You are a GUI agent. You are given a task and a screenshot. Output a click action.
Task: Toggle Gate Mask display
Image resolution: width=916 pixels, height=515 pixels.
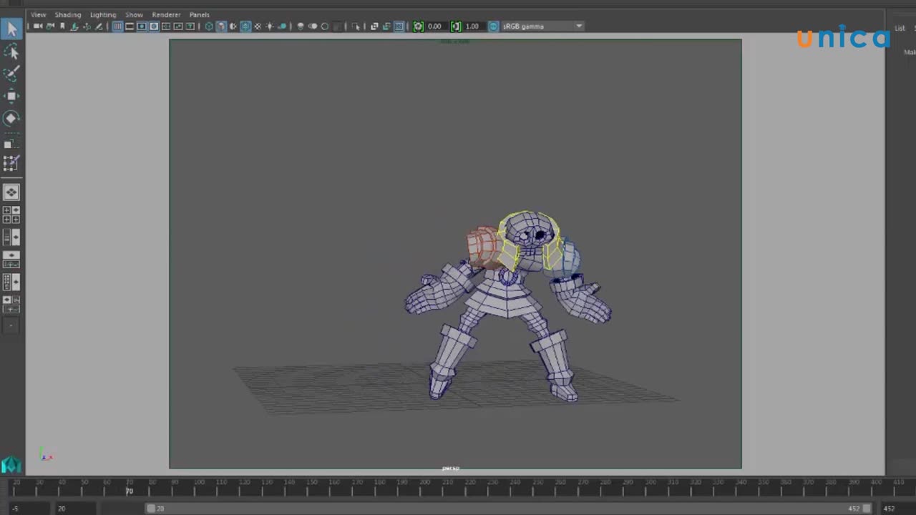pyautogui.click(x=154, y=26)
